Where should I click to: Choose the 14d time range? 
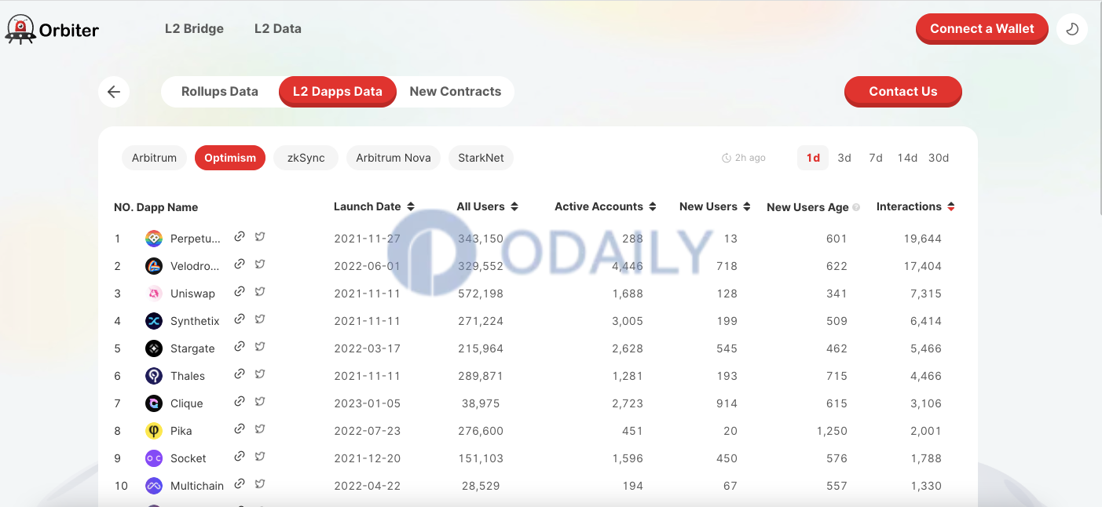pyautogui.click(x=907, y=158)
